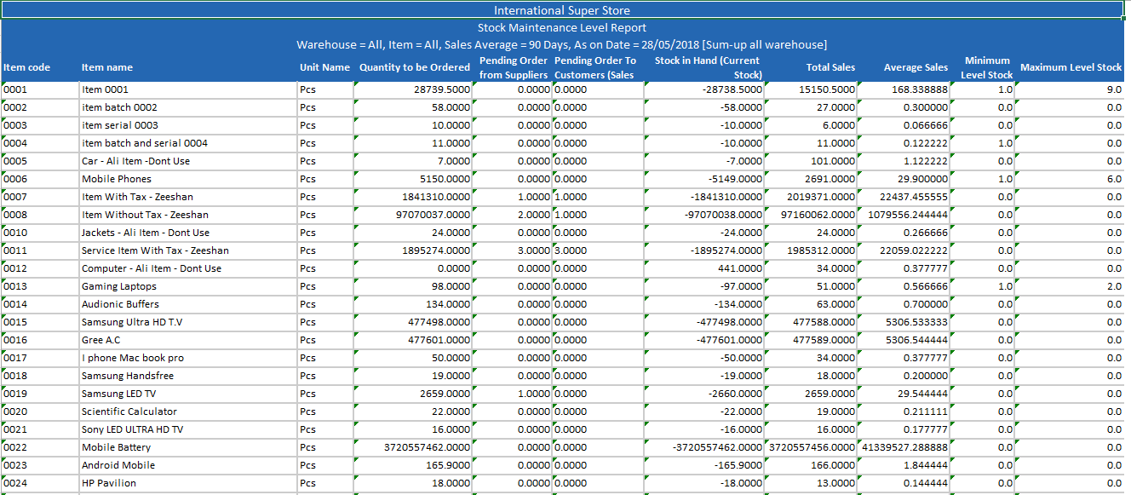Select the Average Sales column header
This screenshot has width=1131, height=495.
(916, 67)
